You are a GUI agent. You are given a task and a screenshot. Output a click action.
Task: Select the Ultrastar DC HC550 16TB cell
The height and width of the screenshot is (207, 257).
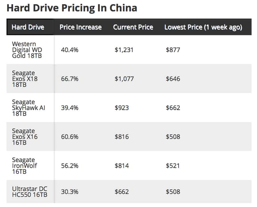30,192
